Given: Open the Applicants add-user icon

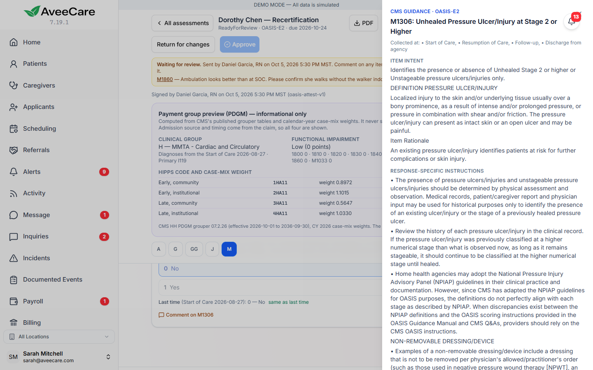Looking at the screenshot, I should 14,107.
